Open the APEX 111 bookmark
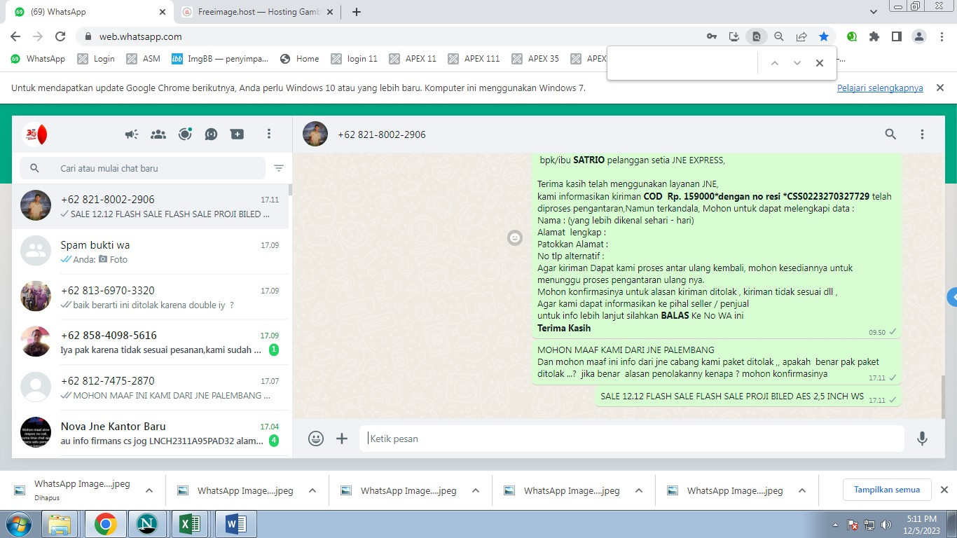The height and width of the screenshot is (538, 957). 474,59
